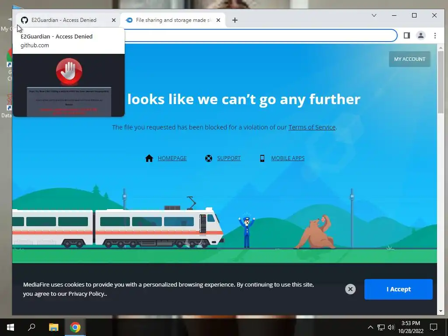Show hidden system tray icons

click(370, 327)
